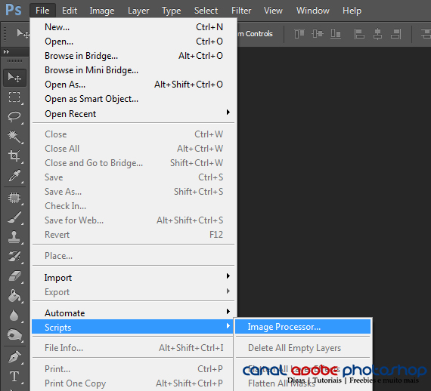Select the Blur tool

pyautogui.click(x=14, y=316)
